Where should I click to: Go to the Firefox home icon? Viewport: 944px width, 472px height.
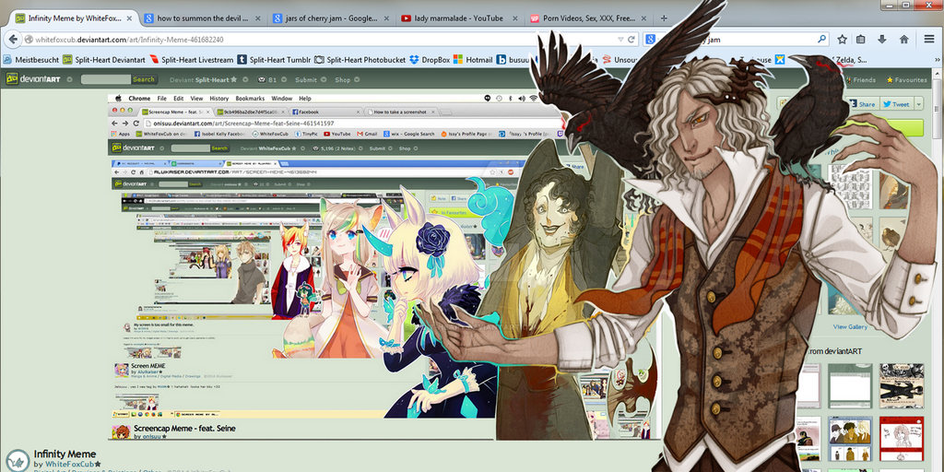click(x=903, y=39)
